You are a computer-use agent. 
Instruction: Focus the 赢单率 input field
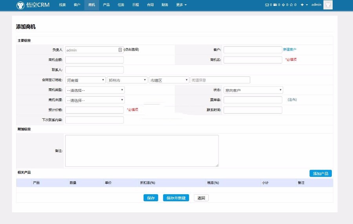253,100
